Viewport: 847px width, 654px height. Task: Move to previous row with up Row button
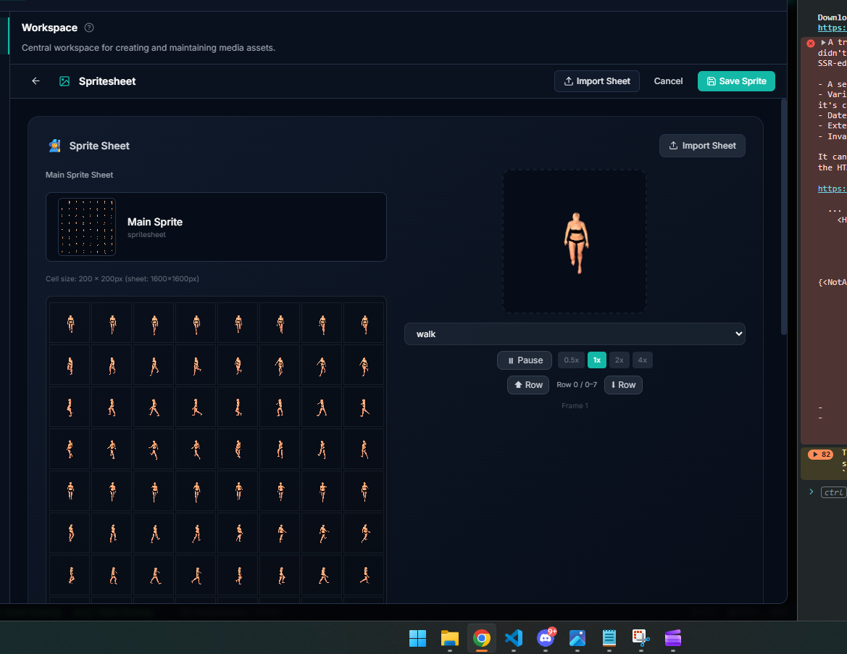pos(528,385)
